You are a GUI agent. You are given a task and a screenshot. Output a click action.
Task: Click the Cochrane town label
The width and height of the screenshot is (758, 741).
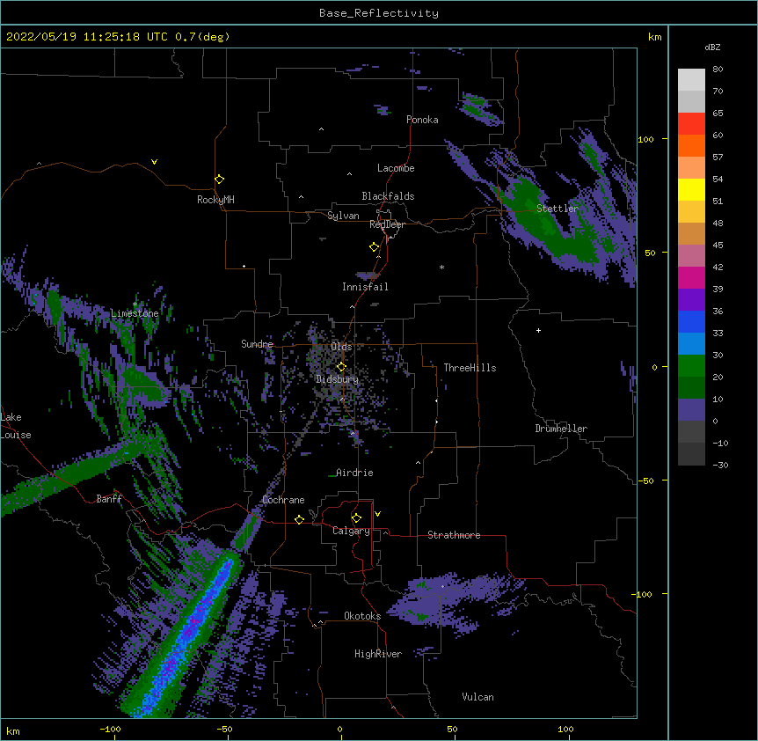pyautogui.click(x=283, y=500)
